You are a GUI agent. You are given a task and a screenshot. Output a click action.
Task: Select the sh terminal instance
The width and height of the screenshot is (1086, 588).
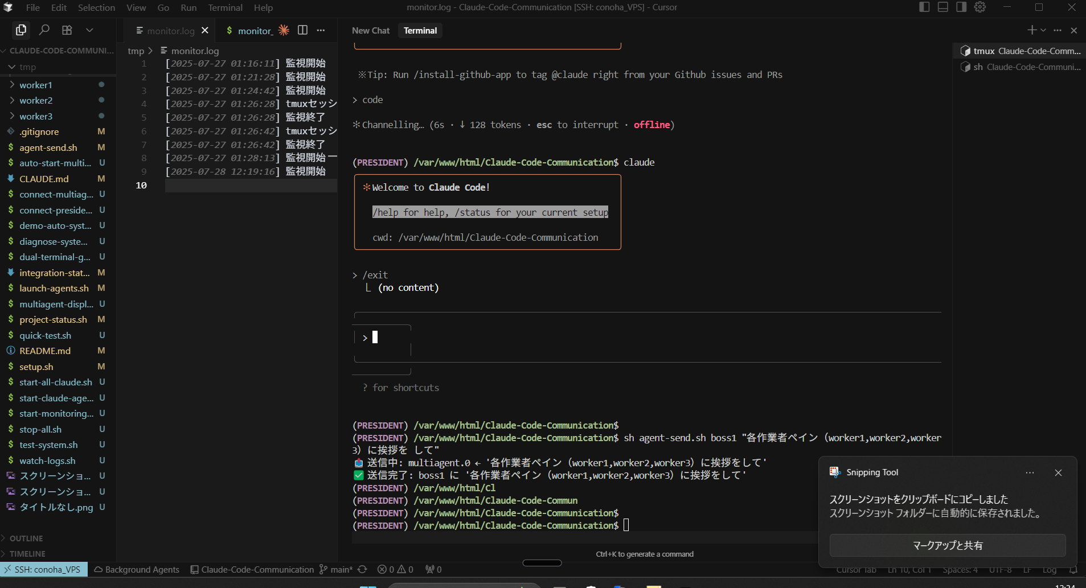(1020, 67)
